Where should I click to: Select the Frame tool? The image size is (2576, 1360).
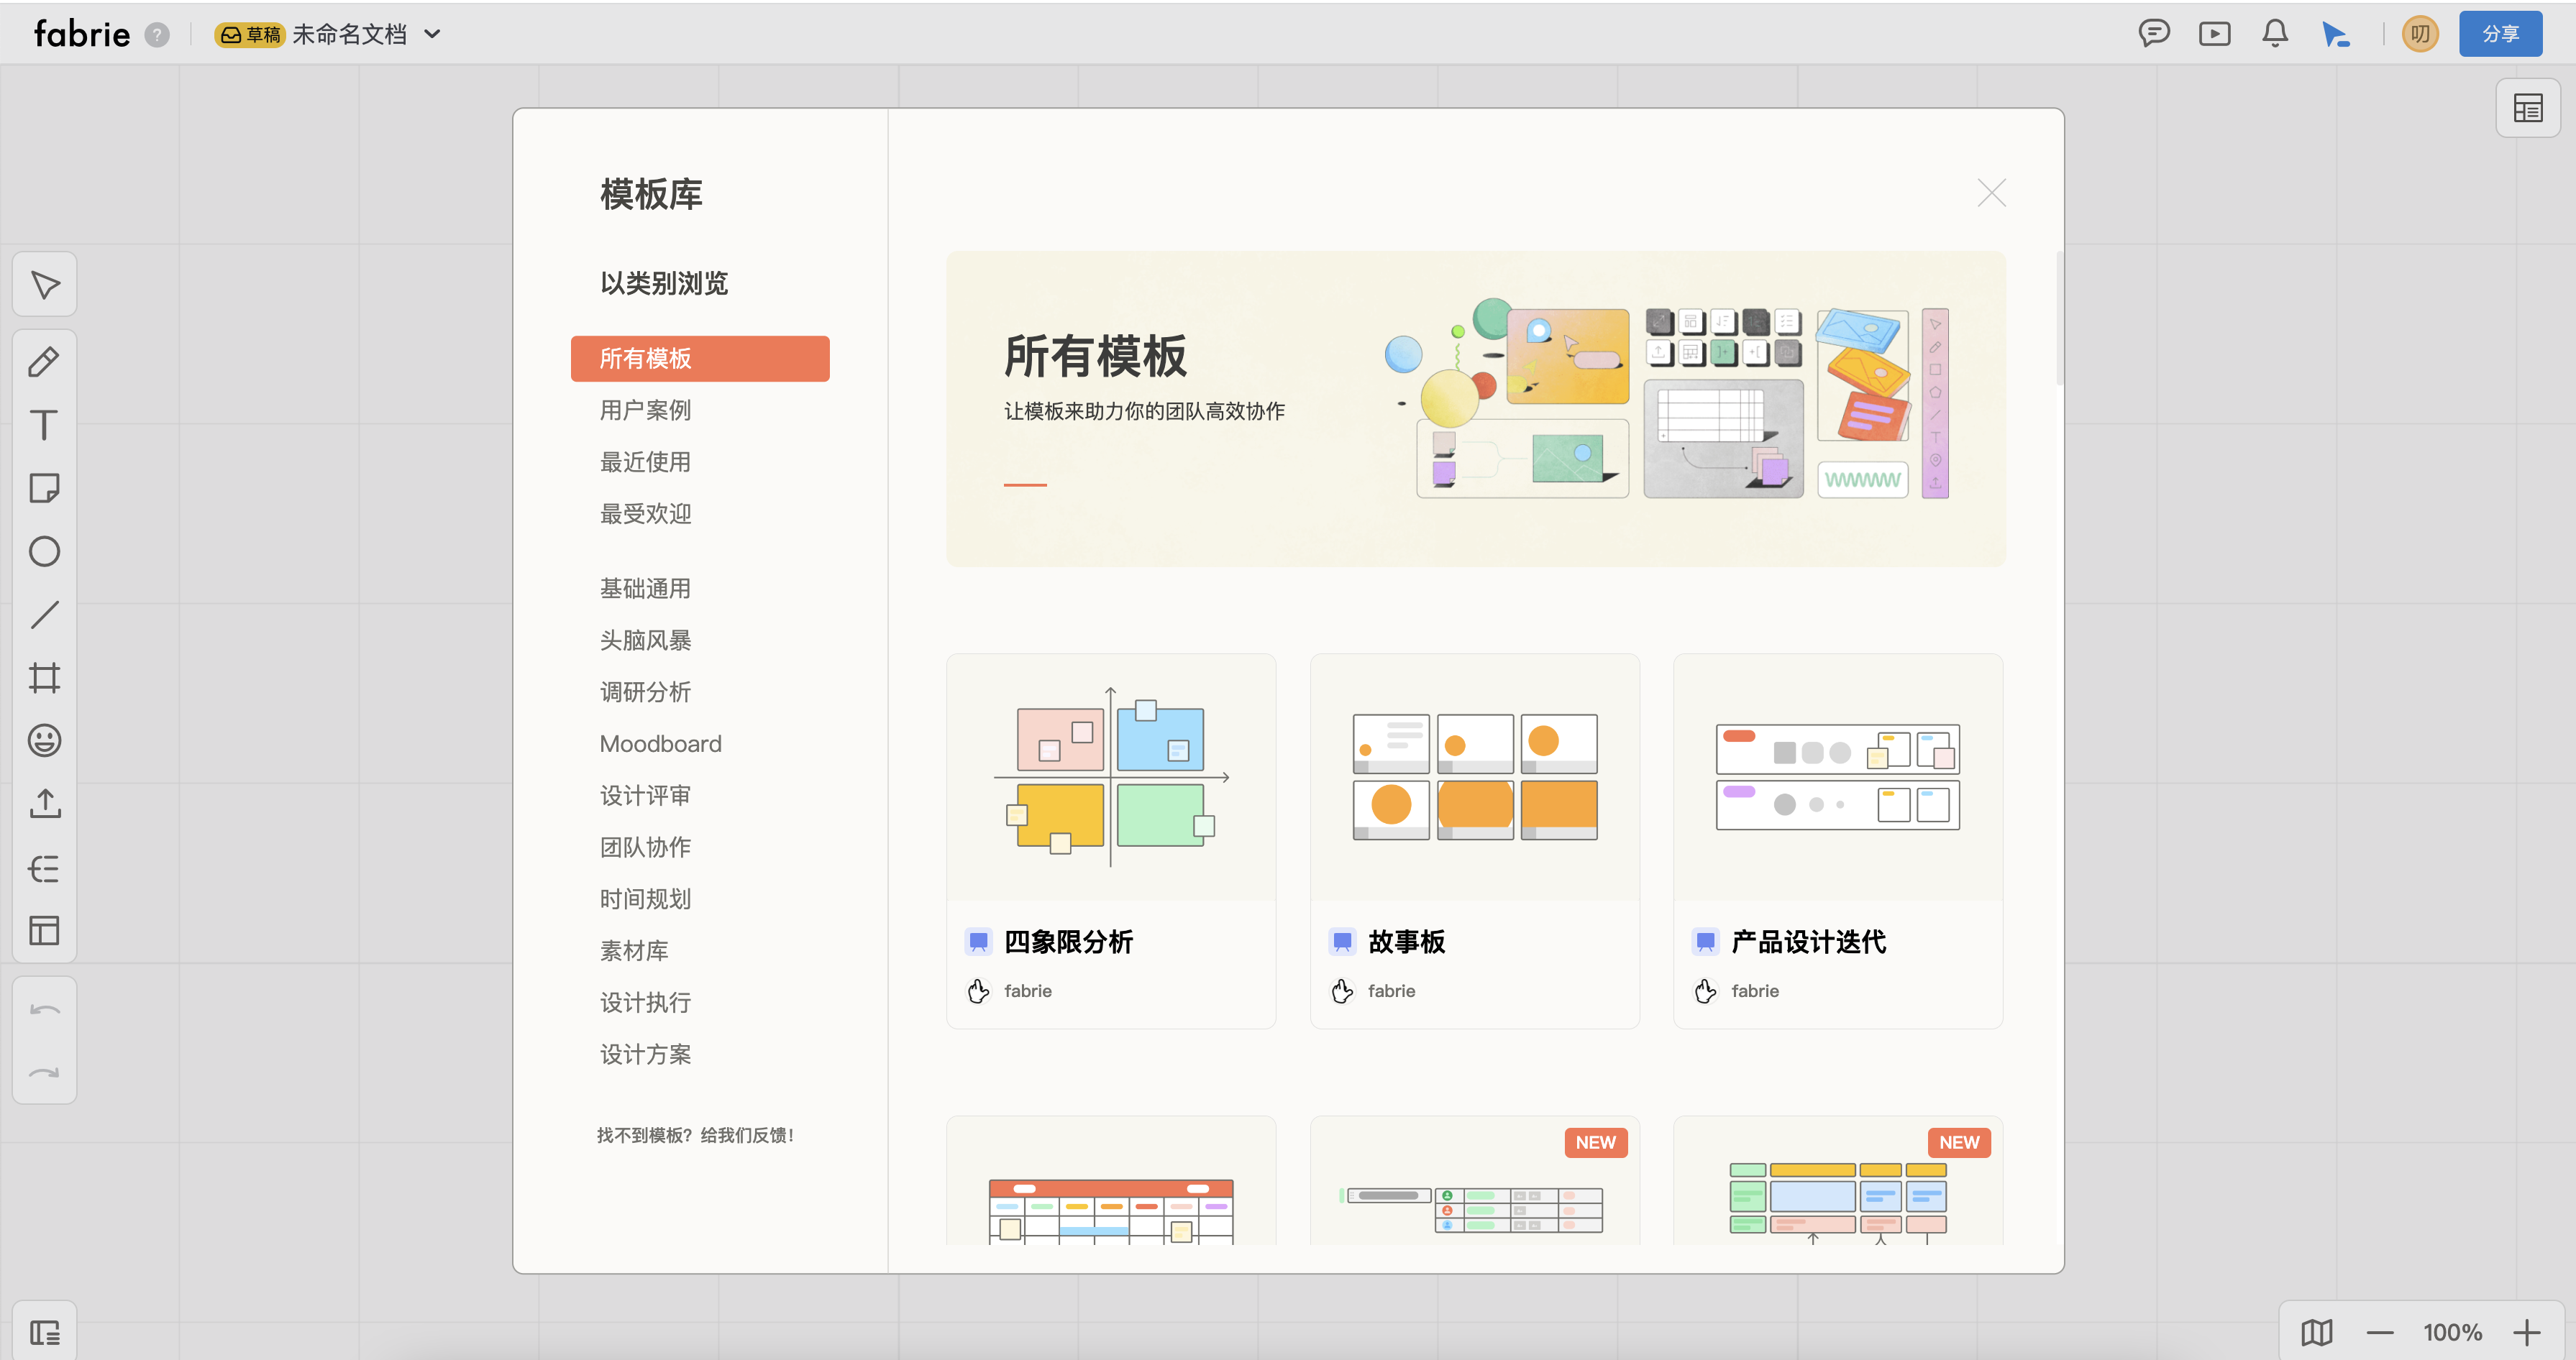(x=44, y=679)
